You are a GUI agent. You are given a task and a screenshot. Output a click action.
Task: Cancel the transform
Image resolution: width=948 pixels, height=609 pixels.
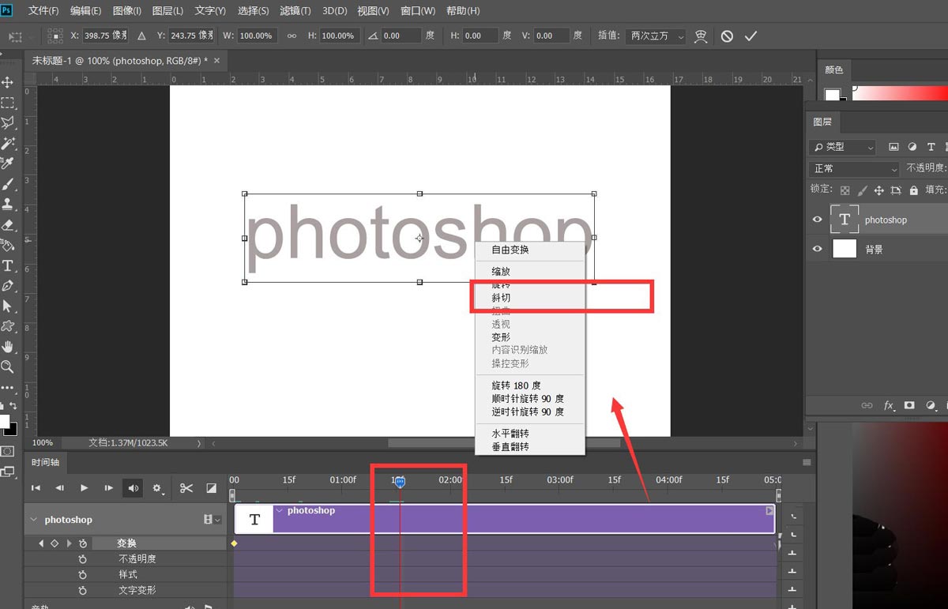(727, 36)
